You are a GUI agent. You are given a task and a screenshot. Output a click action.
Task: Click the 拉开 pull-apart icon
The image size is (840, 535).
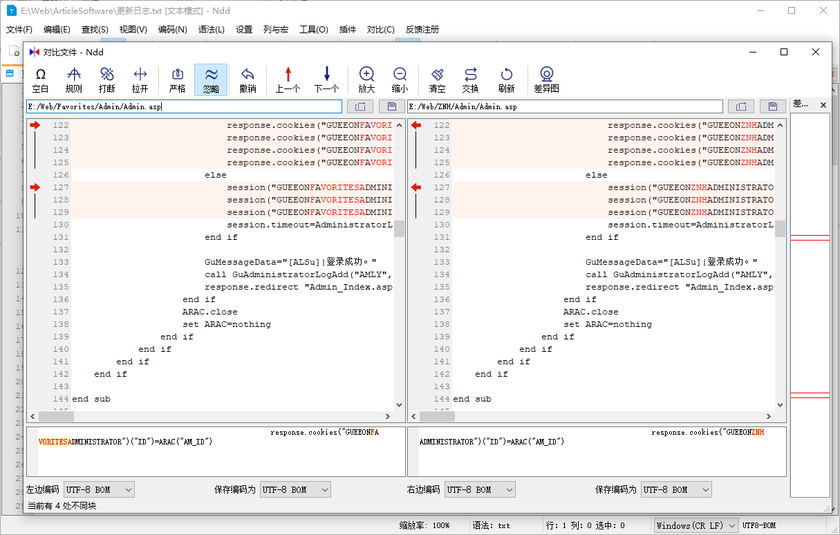pyautogui.click(x=140, y=79)
